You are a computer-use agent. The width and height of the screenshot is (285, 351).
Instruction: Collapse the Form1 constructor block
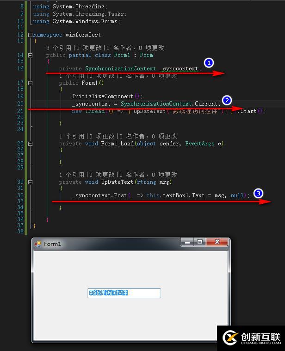tap(30, 83)
